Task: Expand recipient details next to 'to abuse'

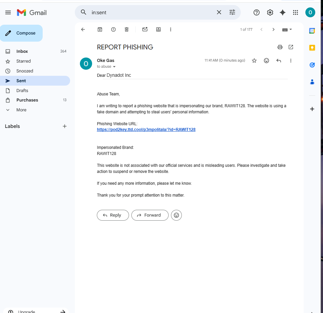Action: point(114,67)
